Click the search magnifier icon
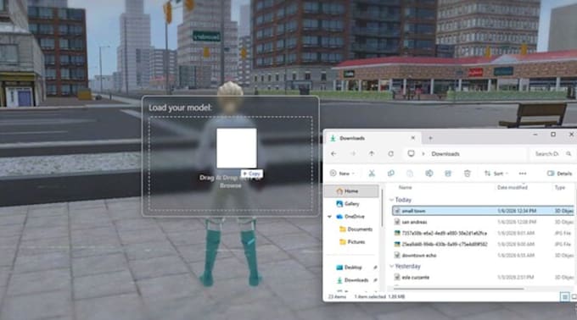 coord(569,154)
